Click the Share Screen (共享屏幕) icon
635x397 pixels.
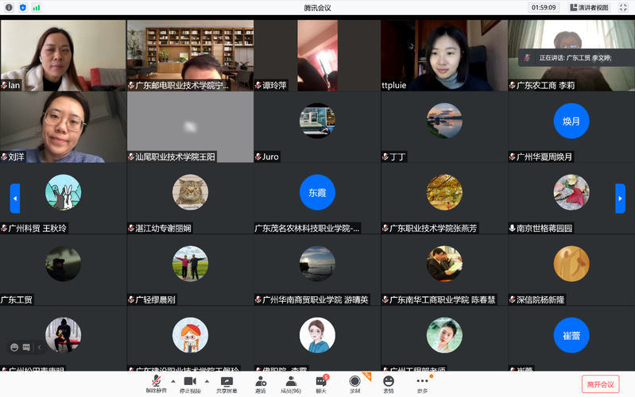tap(226, 382)
